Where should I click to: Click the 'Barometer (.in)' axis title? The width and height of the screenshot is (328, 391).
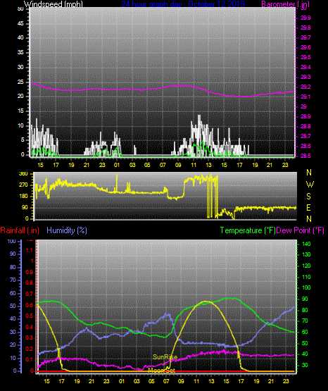click(x=285, y=4)
